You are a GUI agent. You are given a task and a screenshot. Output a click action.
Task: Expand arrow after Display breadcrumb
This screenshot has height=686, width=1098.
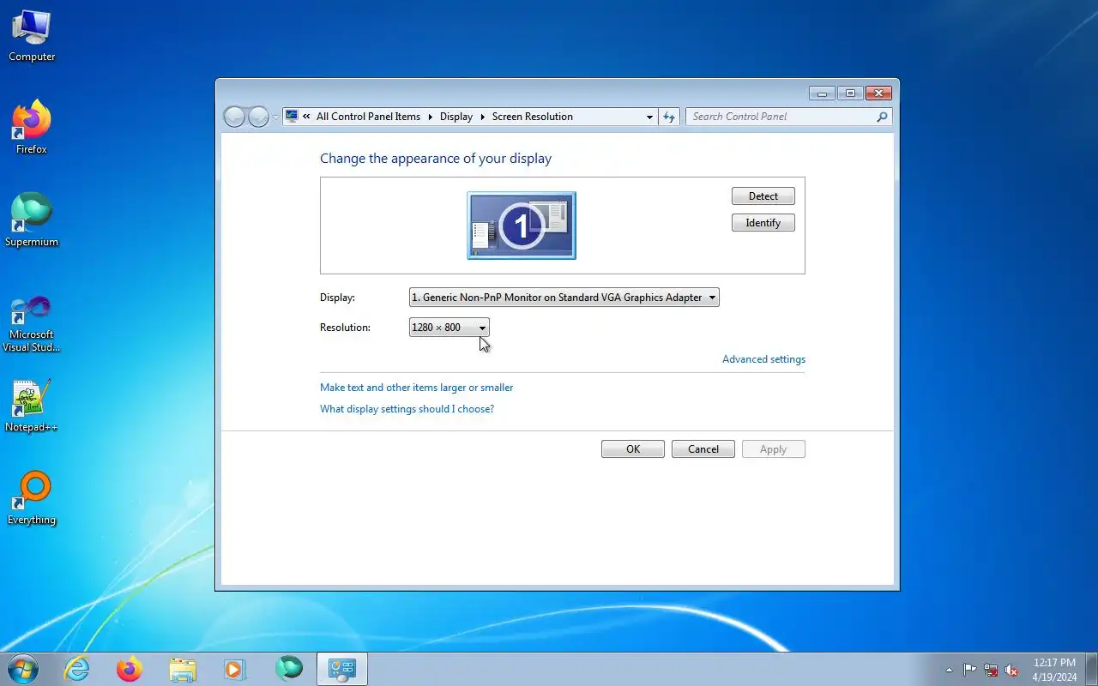[483, 117]
